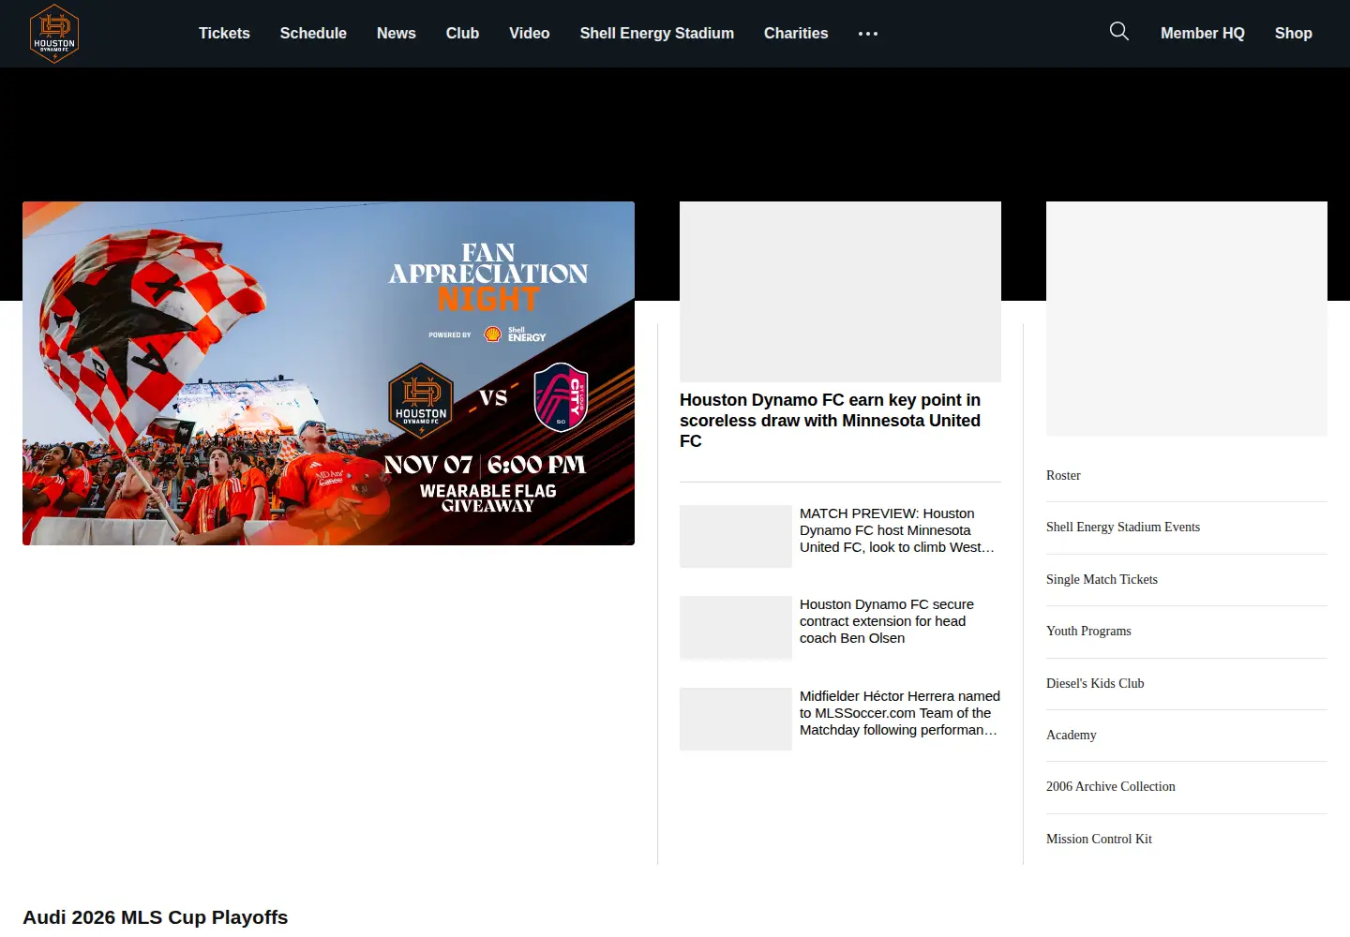Open the Academy link

(1072, 735)
